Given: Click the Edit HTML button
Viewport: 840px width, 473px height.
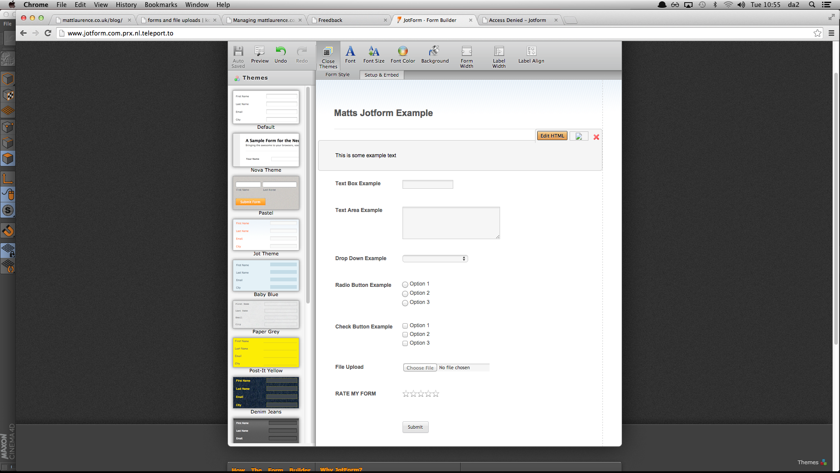Looking at the screenshot, I should pos(552,136).
